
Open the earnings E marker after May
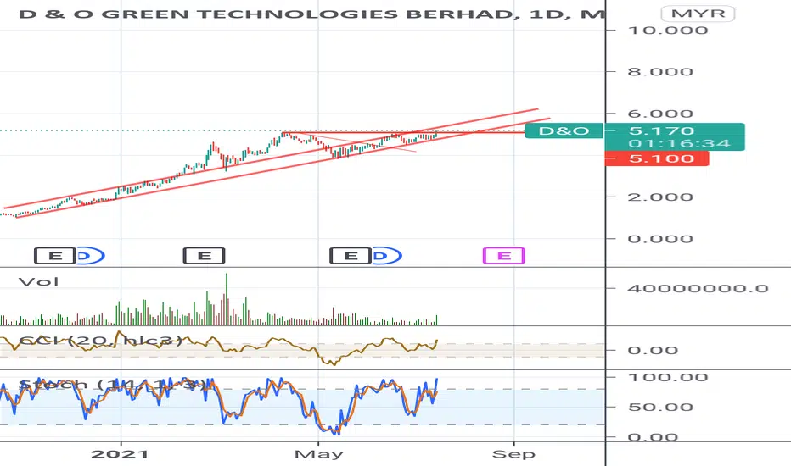pos(351,256)
